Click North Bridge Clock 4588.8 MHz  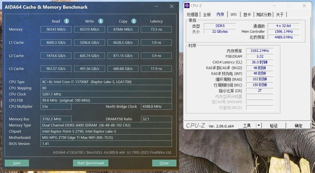156,107
